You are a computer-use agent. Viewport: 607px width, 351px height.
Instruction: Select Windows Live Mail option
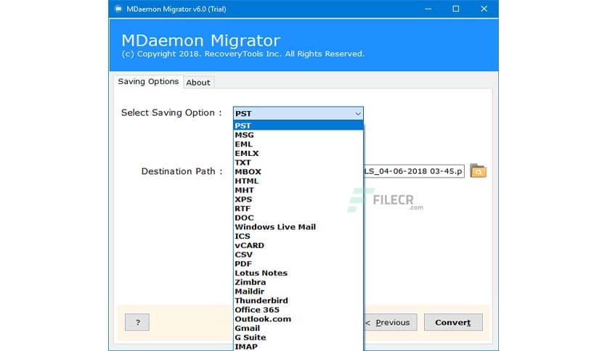click(298, 227)
